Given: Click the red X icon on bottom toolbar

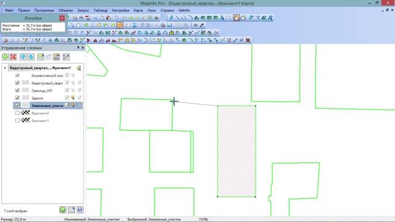Looking at the screenshot, I should click(248, 40).
